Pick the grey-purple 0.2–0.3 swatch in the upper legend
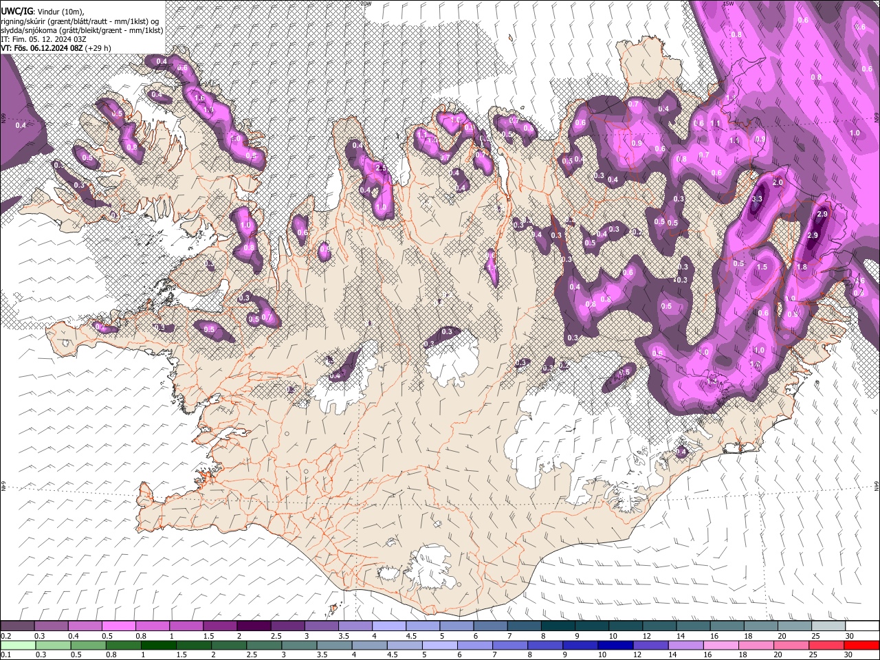The image size is (880, 660). (x=18, y=626)
